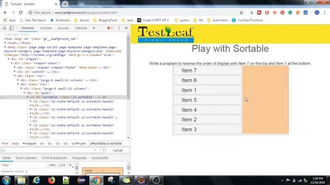Click the Item 5 sortable row
This screenshot has width=330, height=185.
tap(207, 100)
